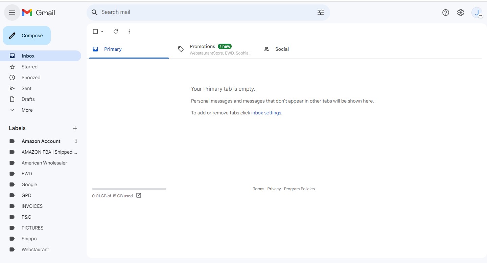Screen dimensions: 487x263
Task: Click the Compose button
Action: tap(27, 36)
